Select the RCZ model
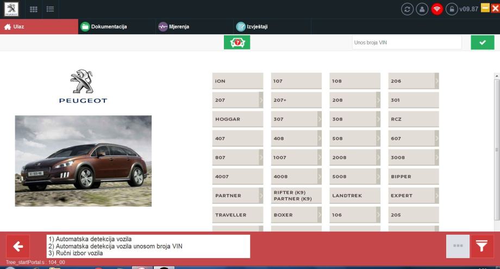Viewport: 500px width, 269px height. click(414, 119)
